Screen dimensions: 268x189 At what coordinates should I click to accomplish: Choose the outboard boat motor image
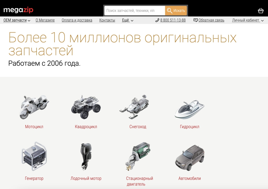pos(86,157)
